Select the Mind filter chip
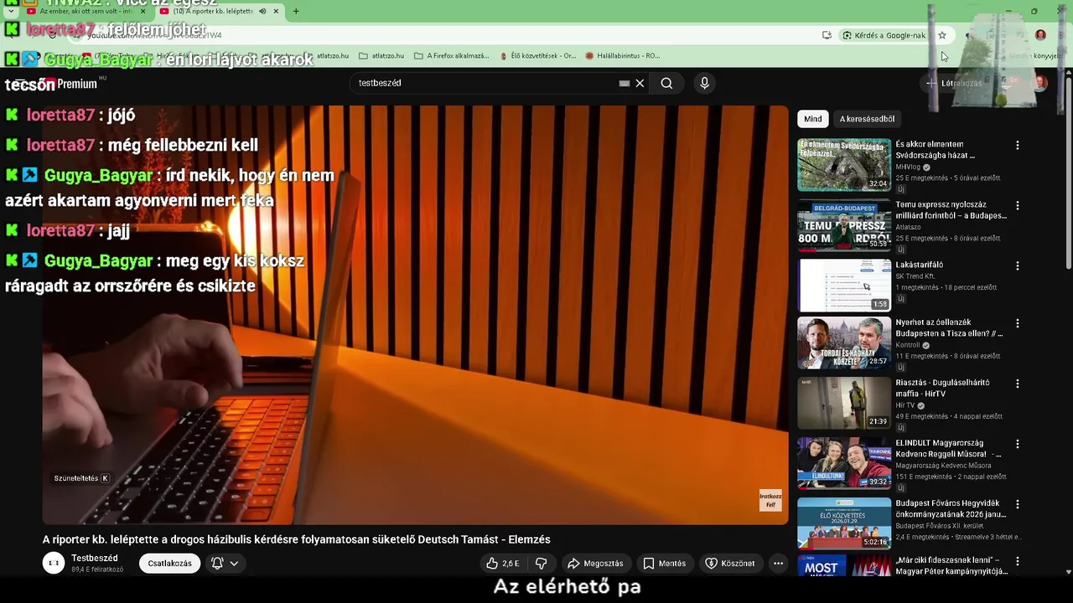 813,119
